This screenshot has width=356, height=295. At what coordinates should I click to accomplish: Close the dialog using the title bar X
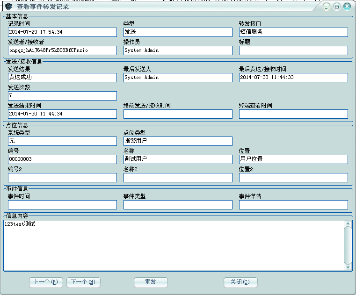(347, 7)
